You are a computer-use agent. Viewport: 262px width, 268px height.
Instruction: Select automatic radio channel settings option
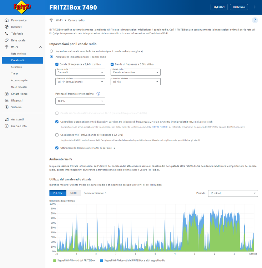[51, 51]
